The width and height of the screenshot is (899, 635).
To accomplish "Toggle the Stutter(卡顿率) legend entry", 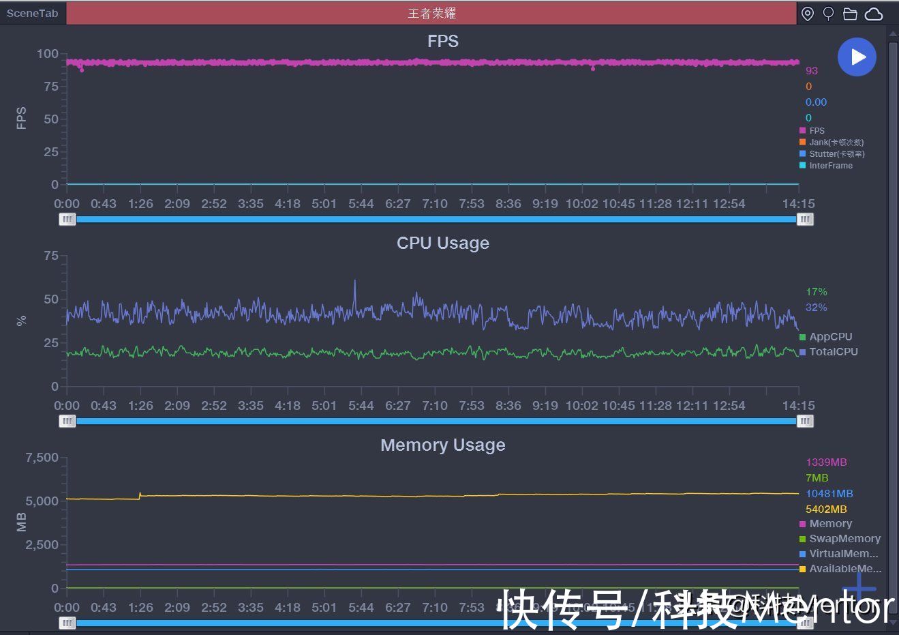I will point(832,153).
